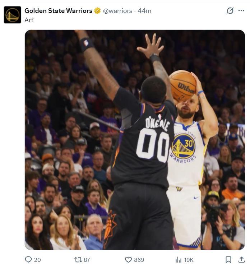Repost the tweet using the arrows icon
This screenshot has width=250, height=269.
[x=78, y=259]
